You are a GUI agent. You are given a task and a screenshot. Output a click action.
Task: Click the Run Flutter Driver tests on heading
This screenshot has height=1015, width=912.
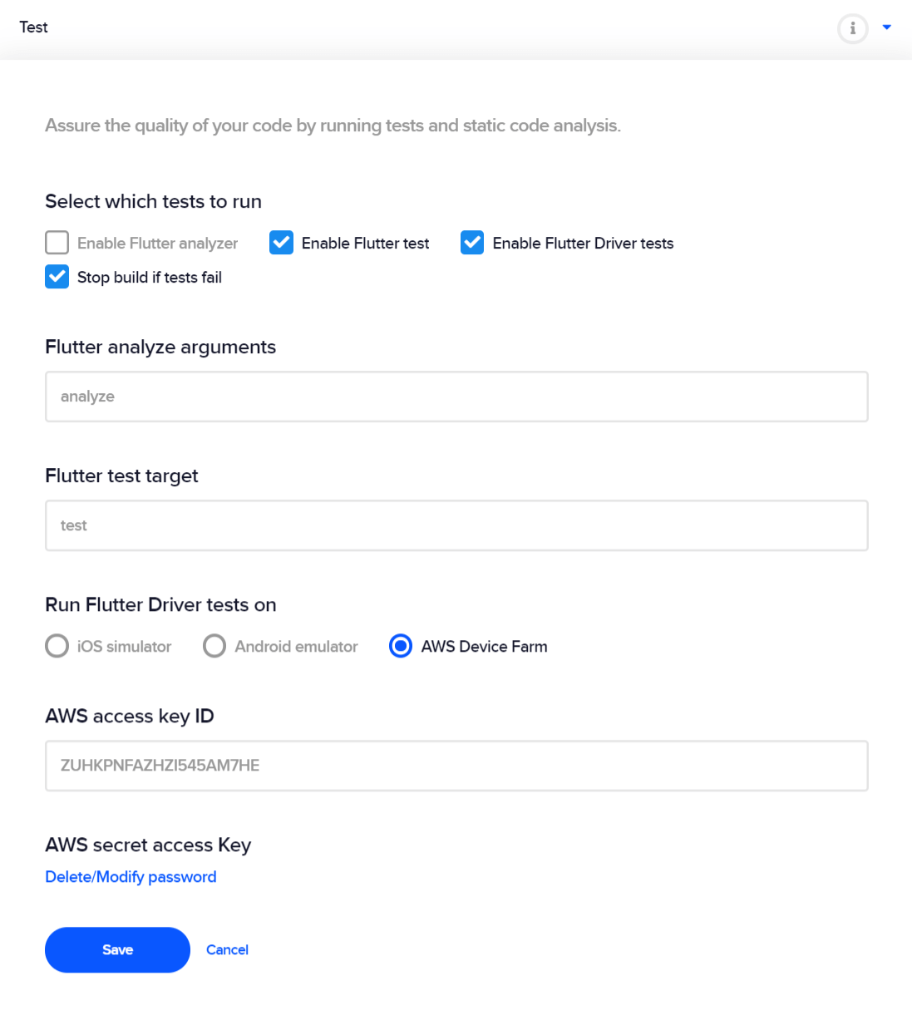160,604
